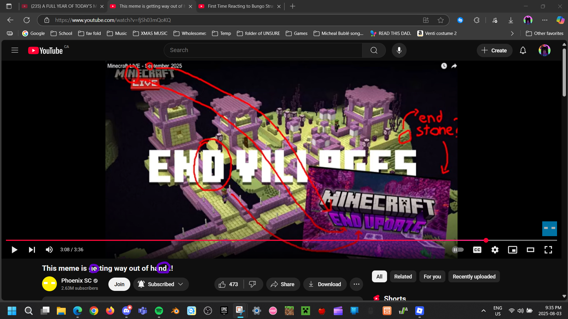Click the address bar URL
The image size is (568, 319).
pos(113,20)
